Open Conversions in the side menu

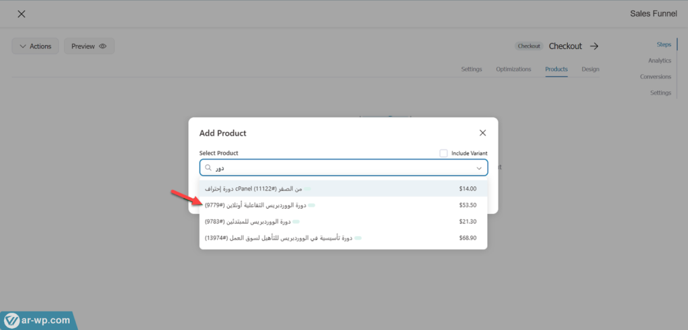655,76
